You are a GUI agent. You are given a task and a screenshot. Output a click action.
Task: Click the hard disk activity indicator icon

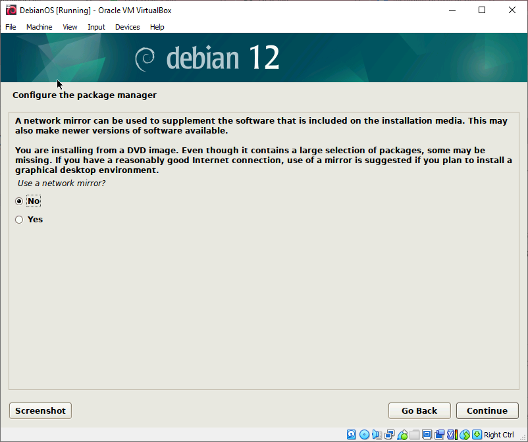coord(351,435)
